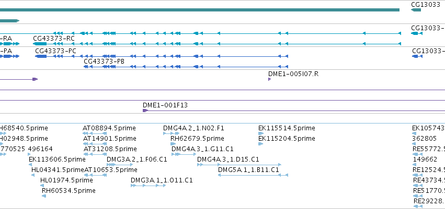Select the HL04341.5prime arrow glyph

33,175
